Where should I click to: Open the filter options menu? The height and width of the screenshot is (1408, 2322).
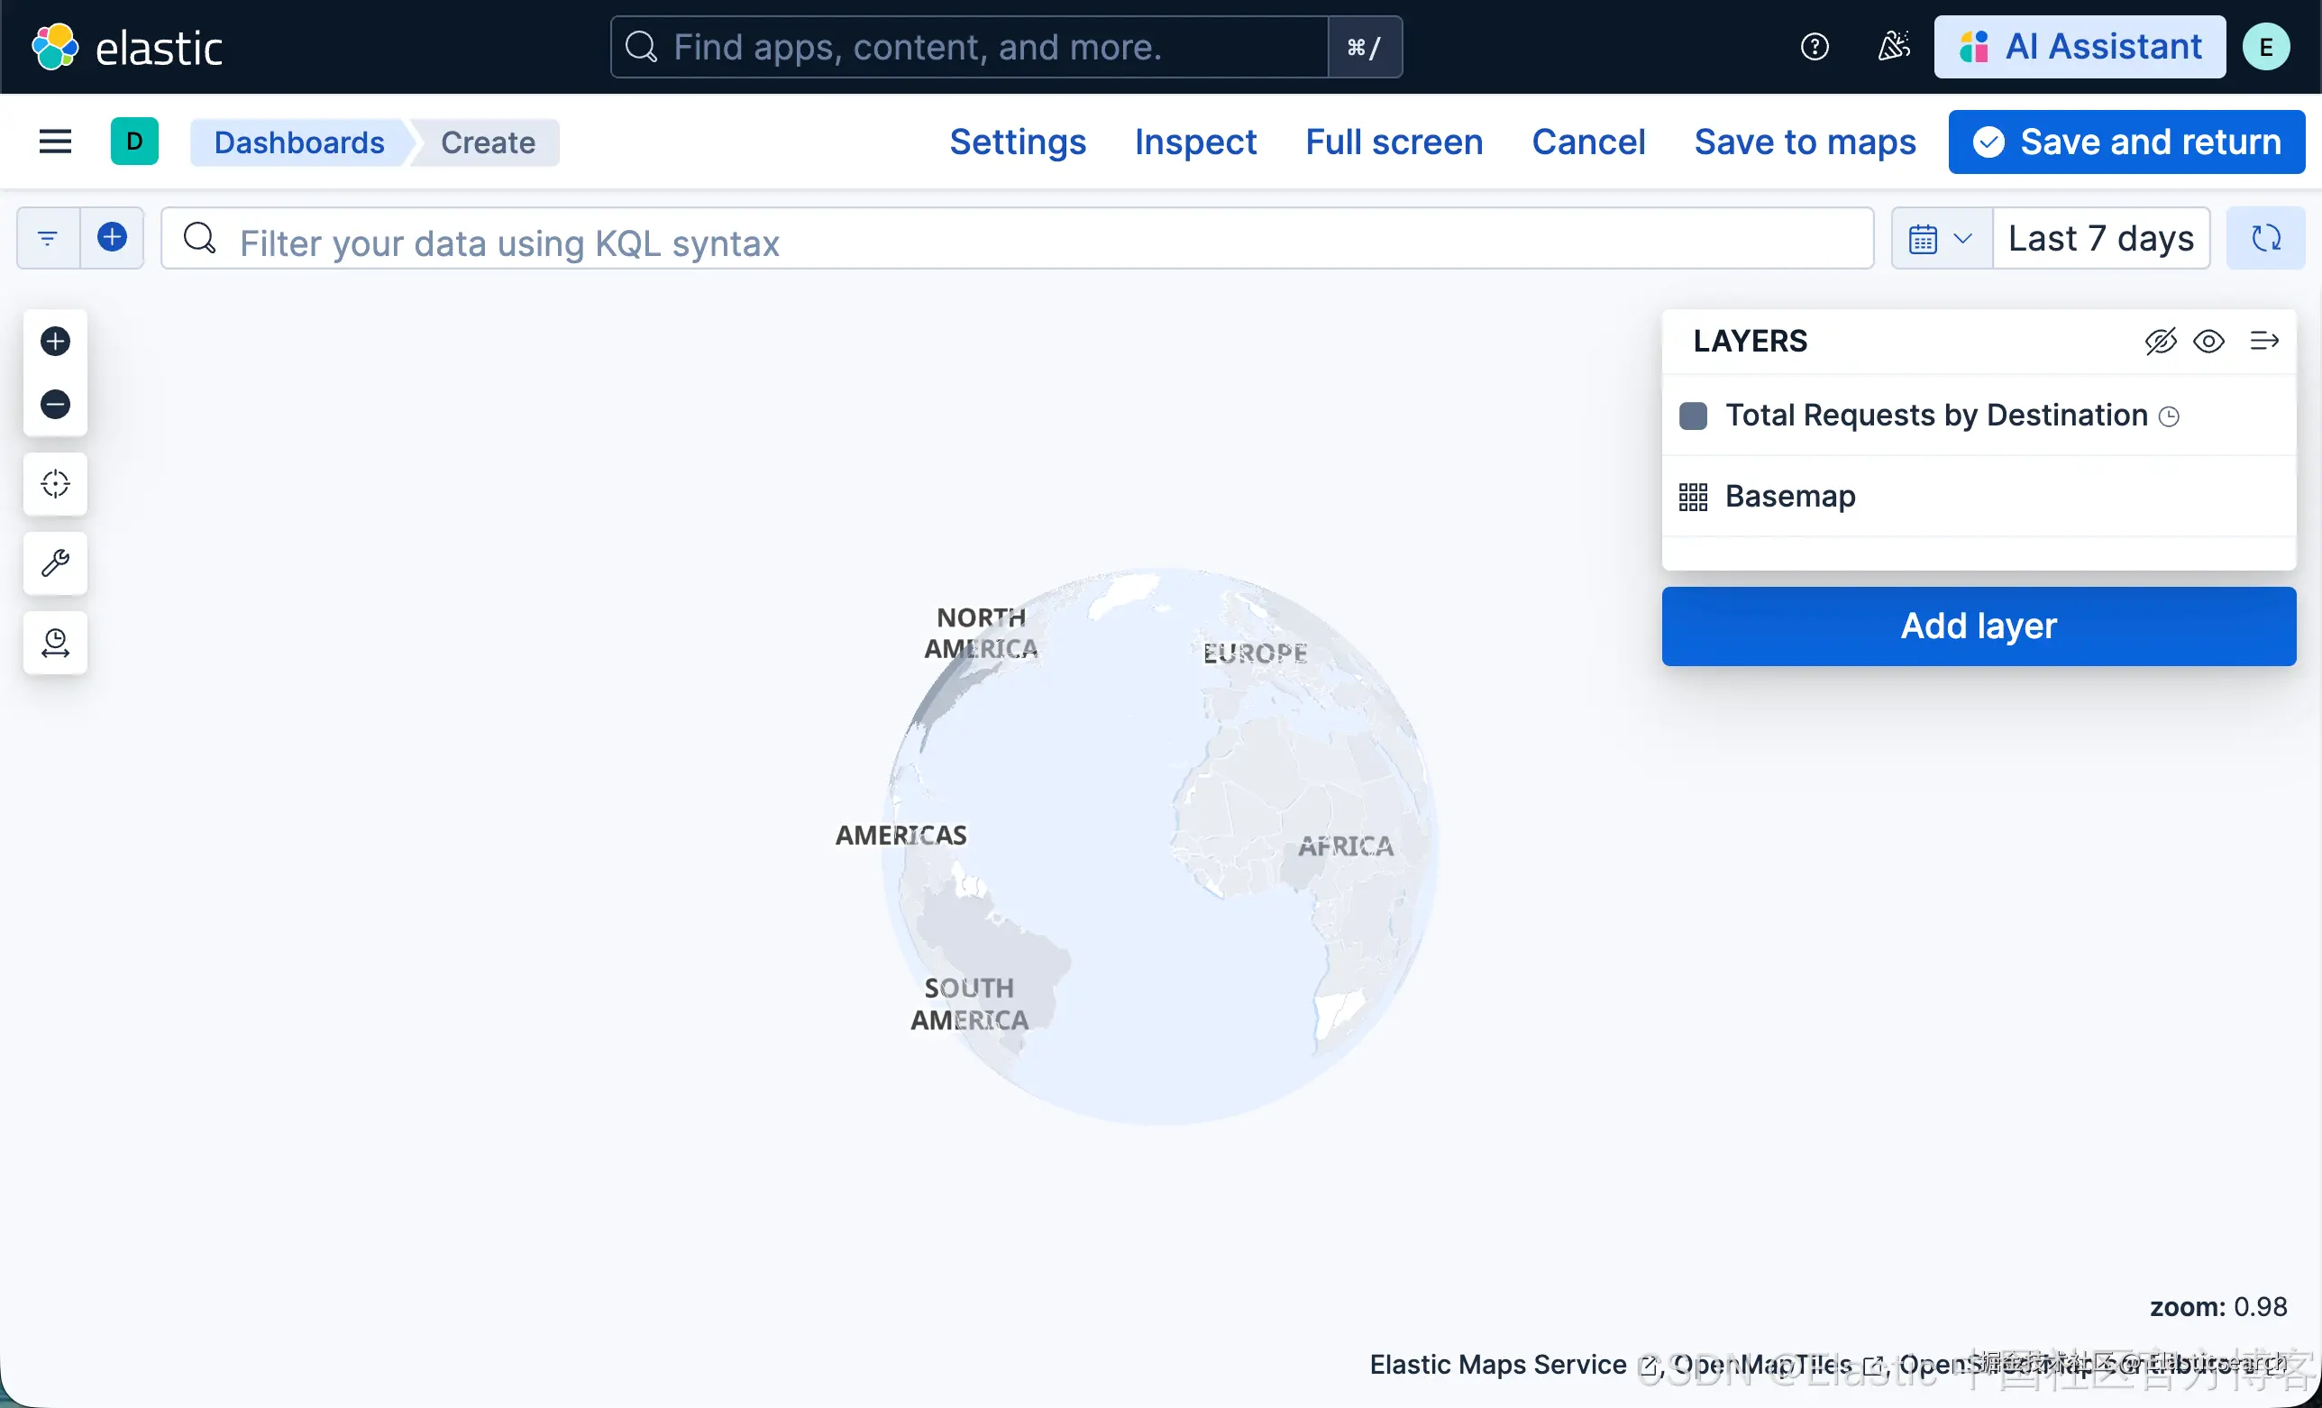tap(48, 239)
